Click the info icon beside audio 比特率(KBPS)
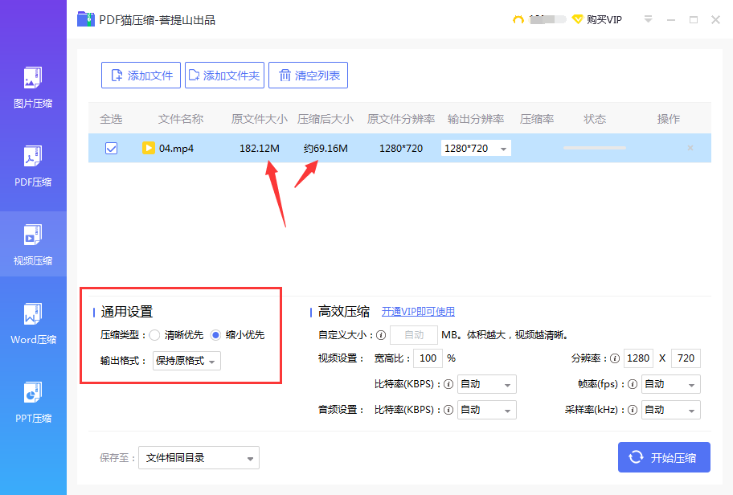This screenshot has height=495, width=733. (448, 410)
